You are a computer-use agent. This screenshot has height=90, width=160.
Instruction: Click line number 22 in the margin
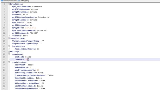[x=4, y=59]
